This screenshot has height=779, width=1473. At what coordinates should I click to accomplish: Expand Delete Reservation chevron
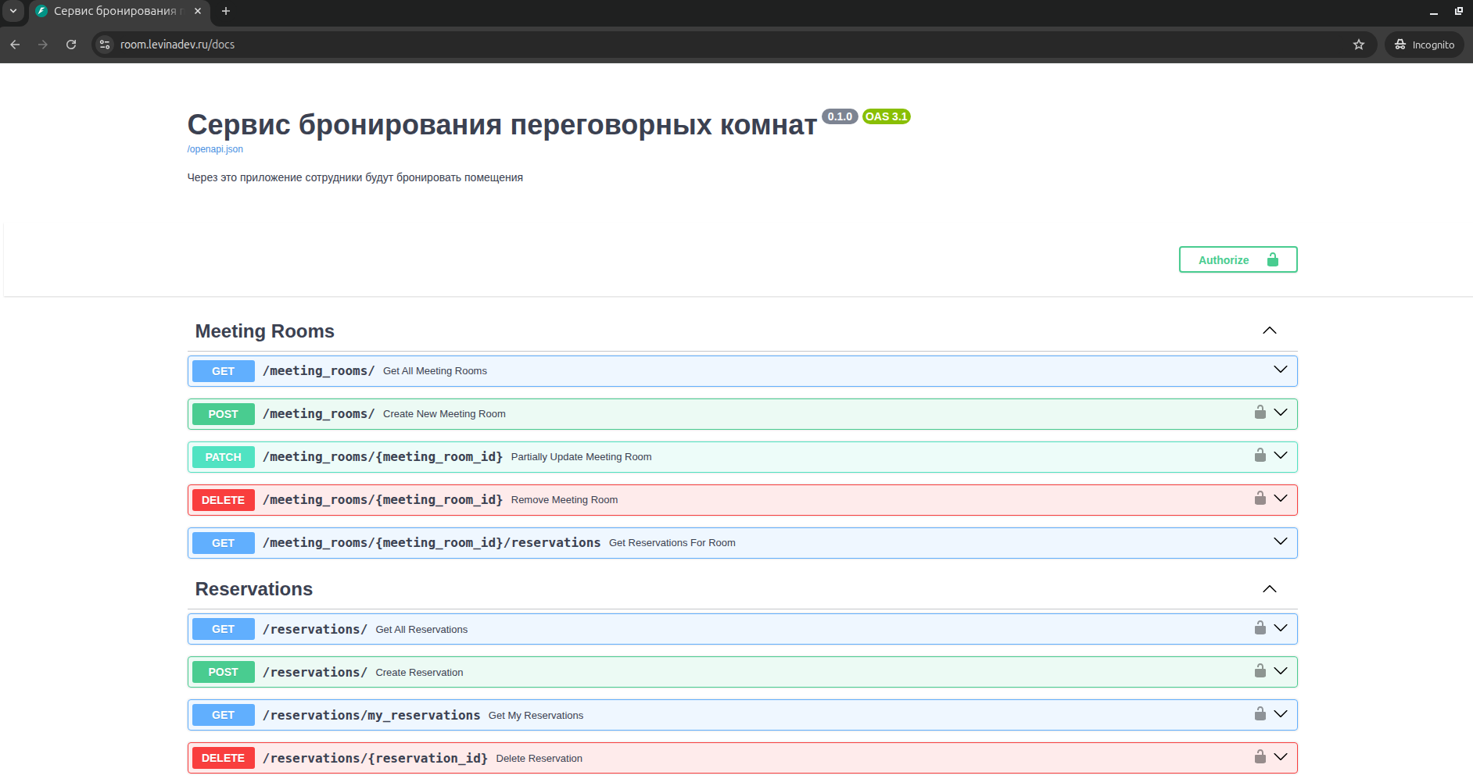tap(1281, 757)
